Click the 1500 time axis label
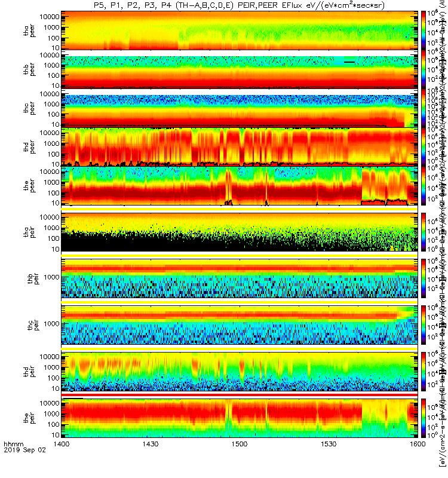The height and width of the screenshot is (478, 448). pyautogui.click(x=240, y=444)
